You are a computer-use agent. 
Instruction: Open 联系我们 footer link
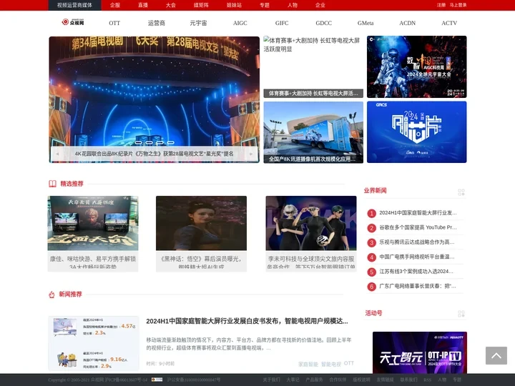(x=408, y=380)
